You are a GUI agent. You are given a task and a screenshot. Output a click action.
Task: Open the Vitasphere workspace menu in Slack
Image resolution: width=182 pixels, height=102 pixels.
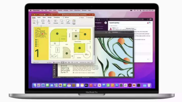coord(99,22)
